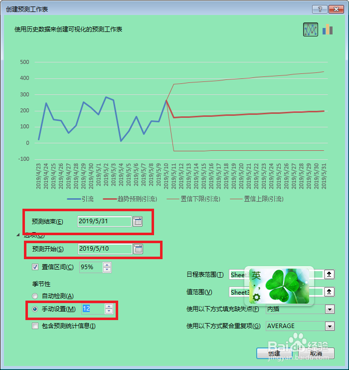
Task: Increase the 置信区间 percentage
Action: tap(107, 265)
